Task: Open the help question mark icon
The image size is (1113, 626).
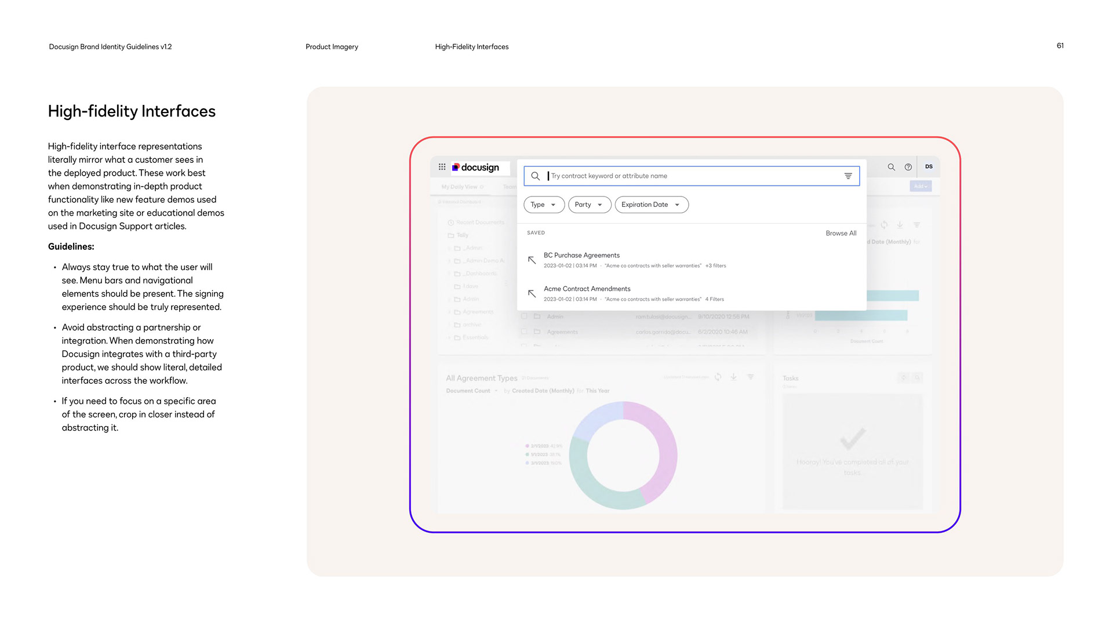Action: 908,167
